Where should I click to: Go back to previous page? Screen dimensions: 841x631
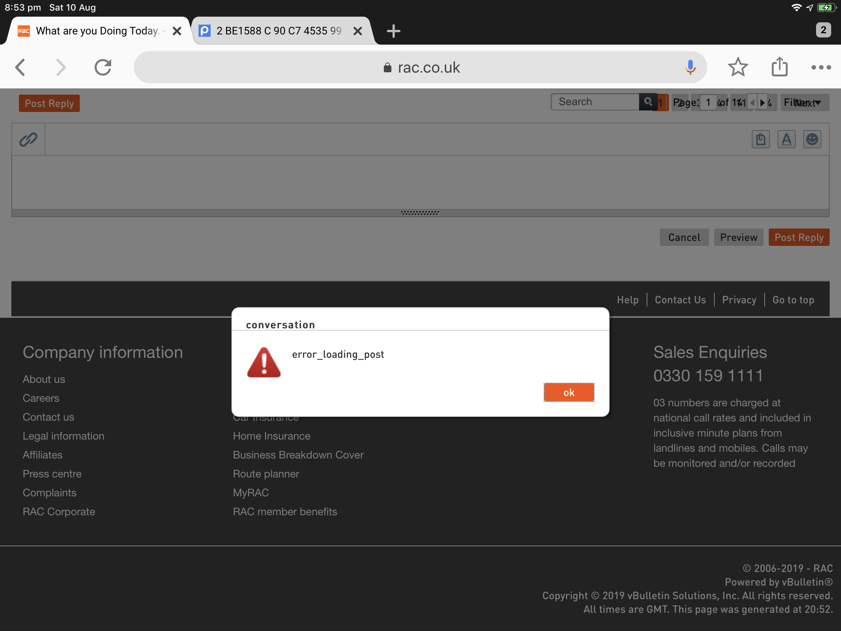tap(20, 67)
